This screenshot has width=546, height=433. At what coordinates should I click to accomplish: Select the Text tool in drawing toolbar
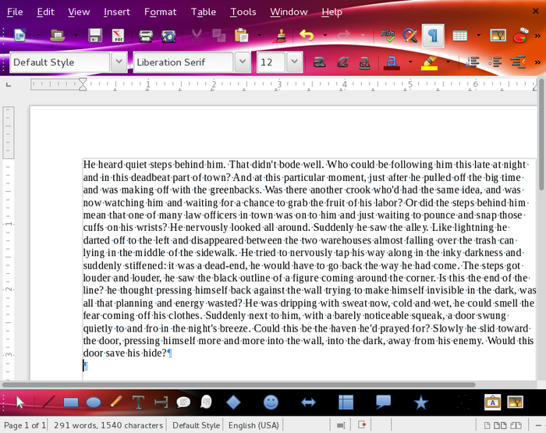pos(138,403)
